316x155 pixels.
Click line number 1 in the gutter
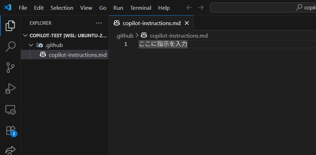click(126, 44)
